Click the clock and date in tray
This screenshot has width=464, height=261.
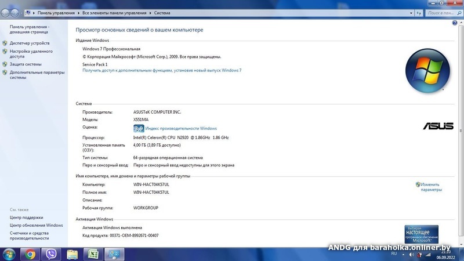click(446, 255)
